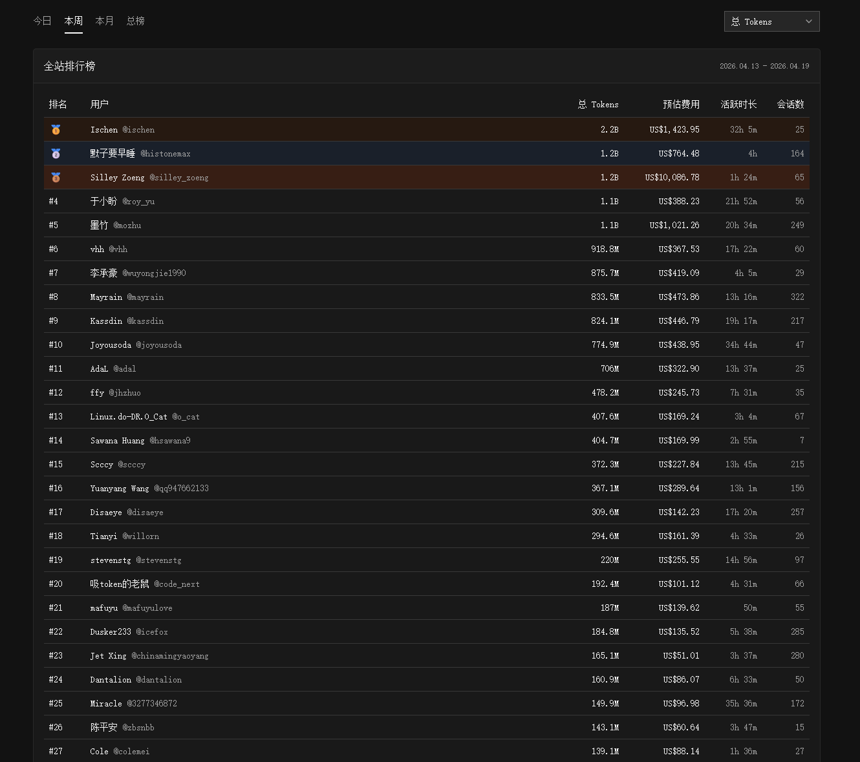Image resolution: width=860 pixels, height=762 pixels.
Task: Open 于小盼 user profile
Action: (122, 202)
